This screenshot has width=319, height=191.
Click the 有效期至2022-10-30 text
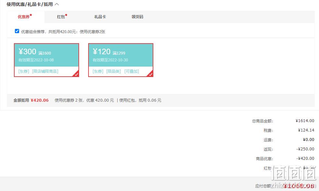click(110, 60)
